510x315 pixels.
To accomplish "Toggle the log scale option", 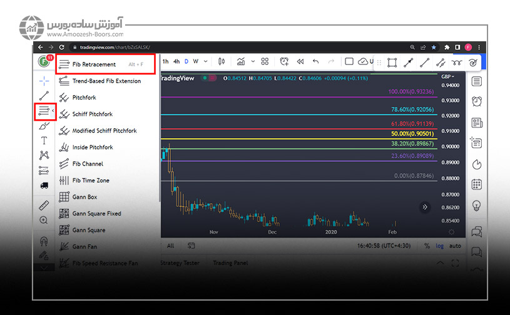I will [440, 246].
